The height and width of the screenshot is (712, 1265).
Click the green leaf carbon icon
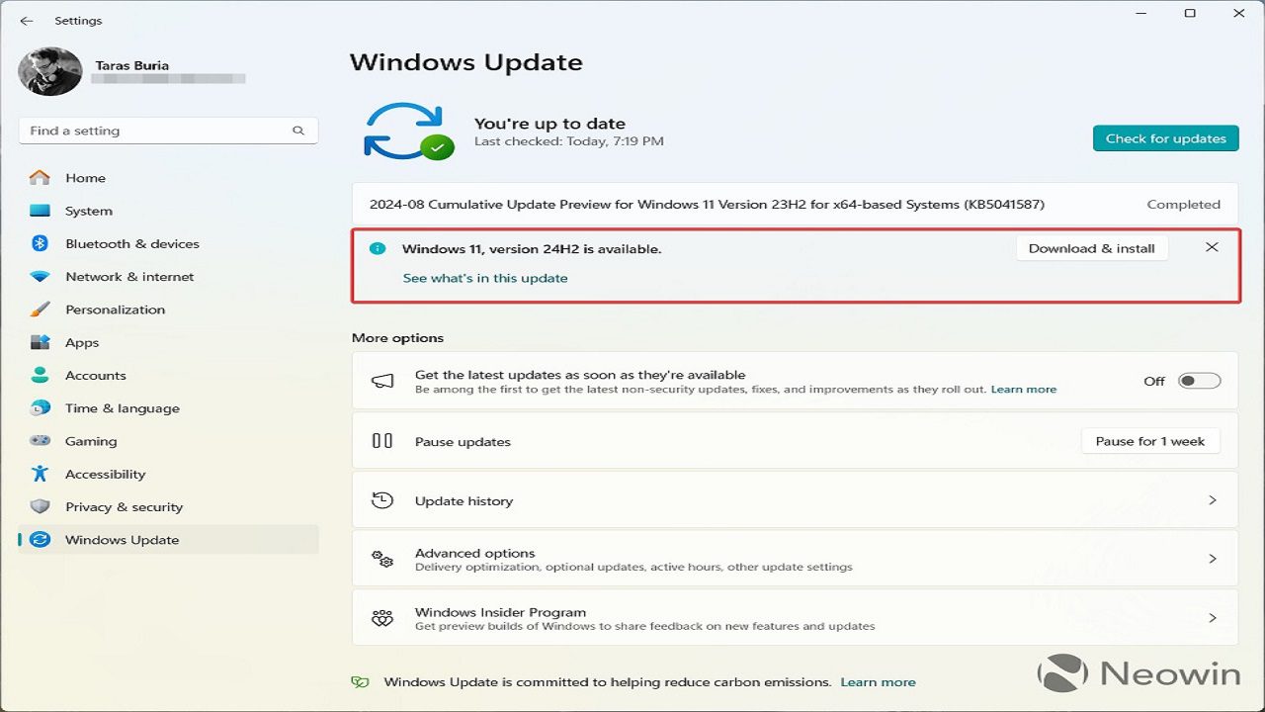pos(361,682)
